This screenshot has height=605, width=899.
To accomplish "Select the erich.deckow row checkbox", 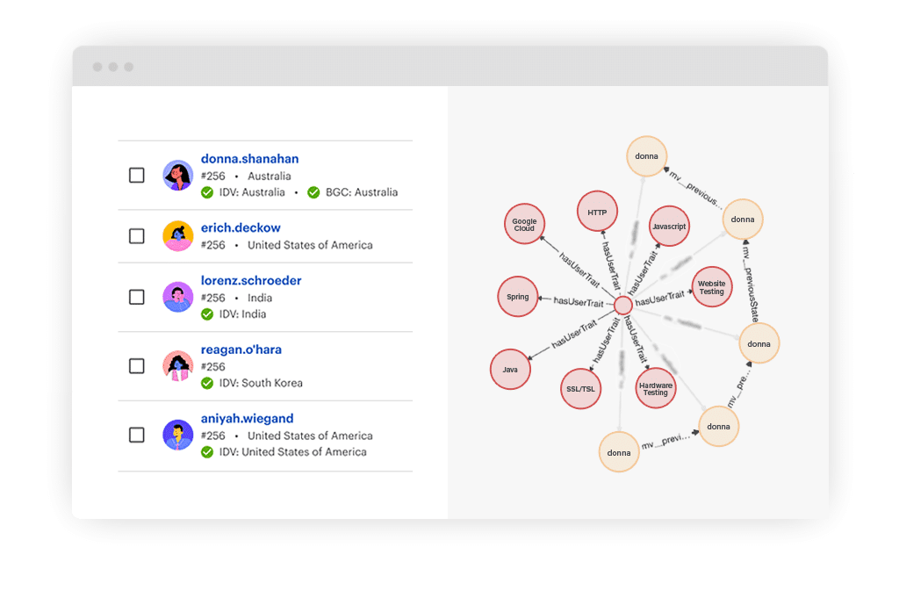I will pos(137,236).
